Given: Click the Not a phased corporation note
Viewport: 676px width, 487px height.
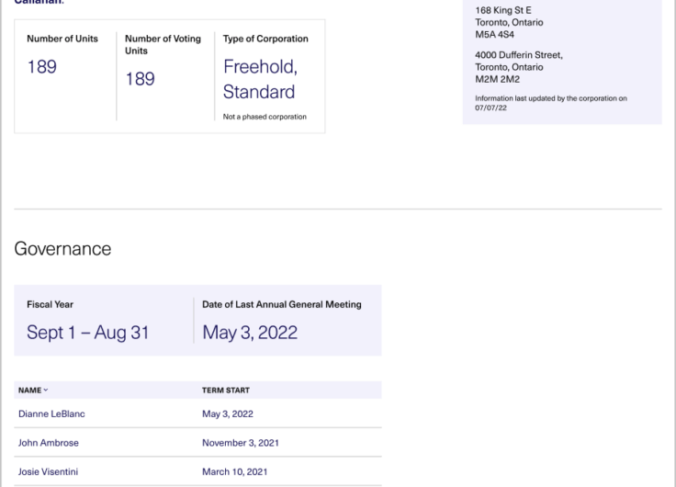Looking at the screenshot, I should 265,117.
